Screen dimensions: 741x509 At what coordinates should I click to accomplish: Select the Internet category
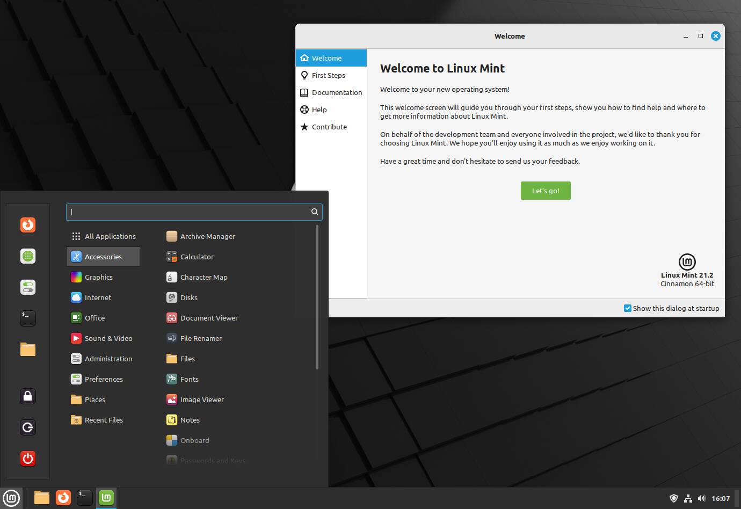98,297
